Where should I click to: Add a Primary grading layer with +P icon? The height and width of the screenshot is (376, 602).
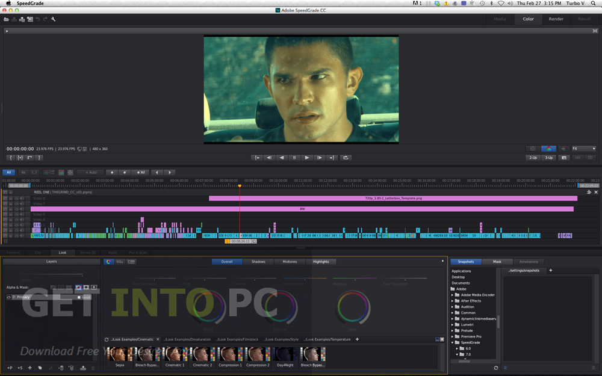pyautogui.click(x=10, y=368)
